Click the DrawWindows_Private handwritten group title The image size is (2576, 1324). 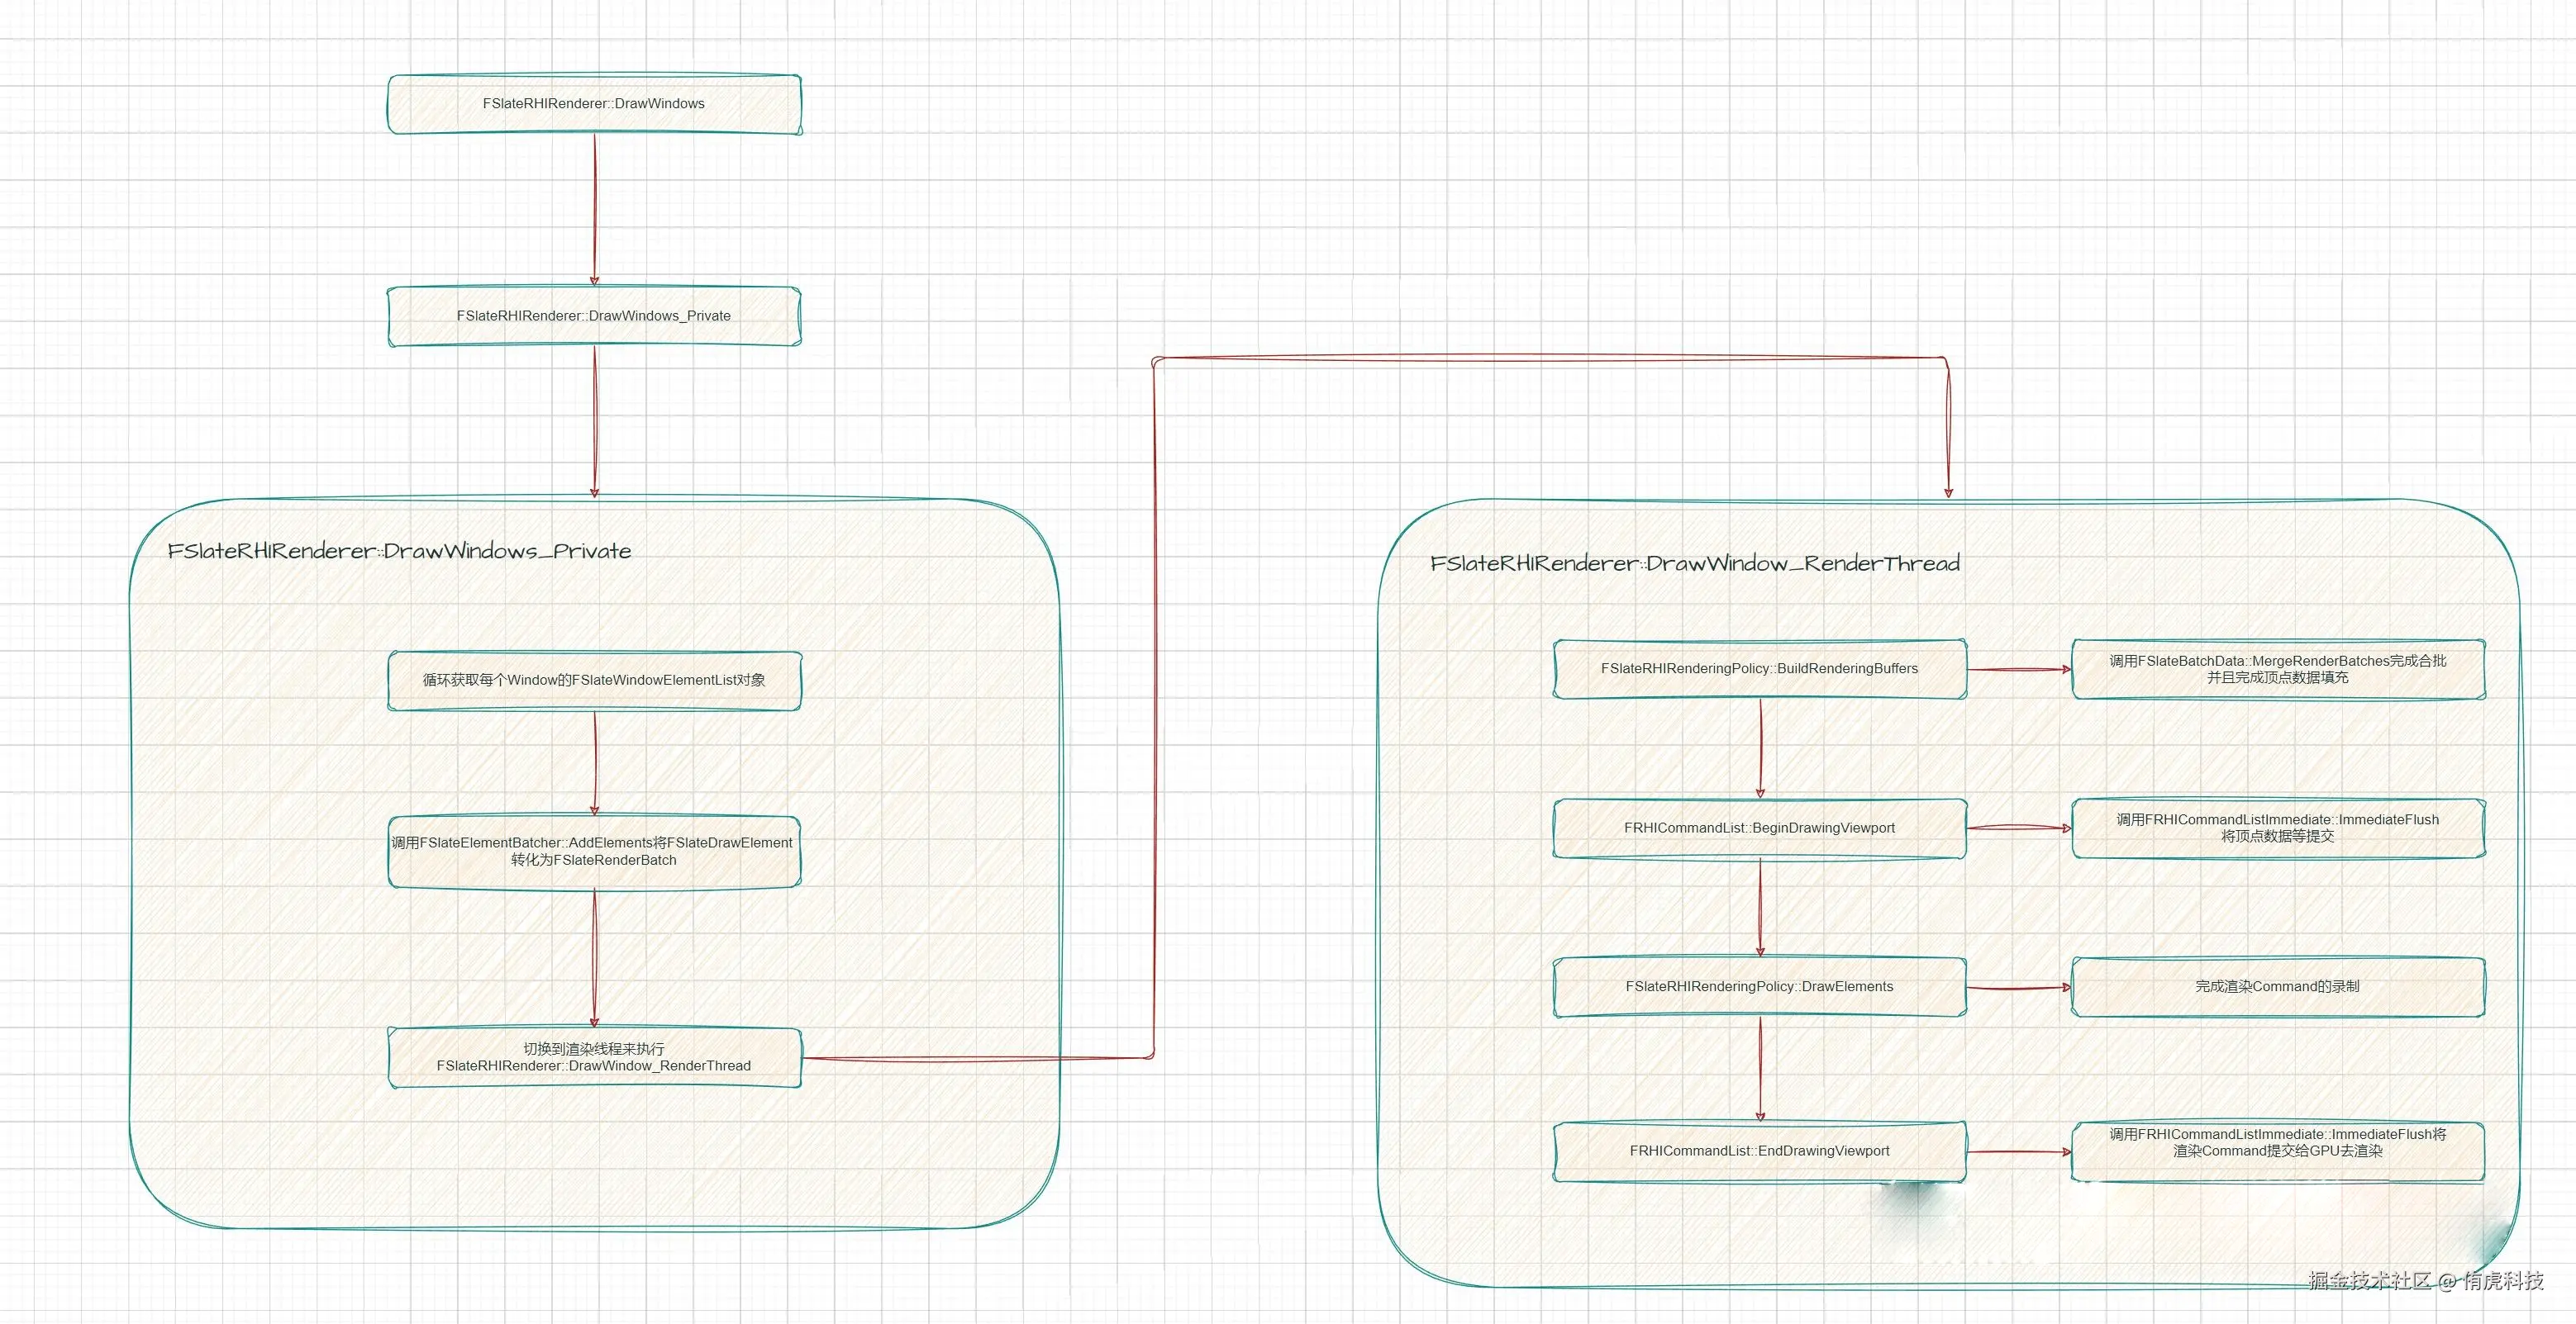[x=399, y=552]
